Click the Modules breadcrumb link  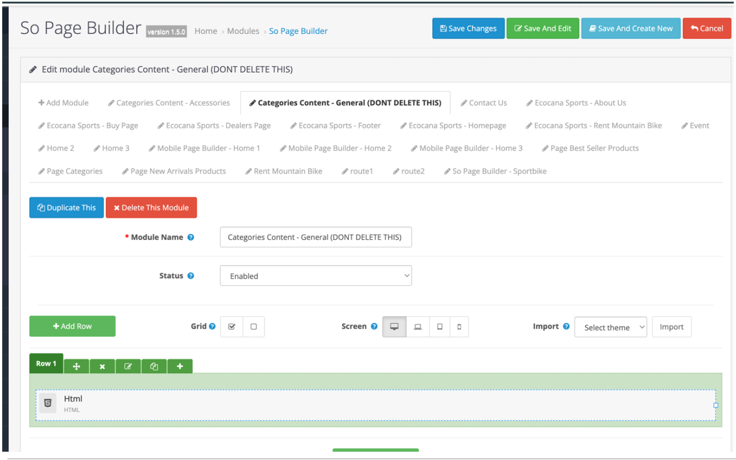tap(243, 31)
